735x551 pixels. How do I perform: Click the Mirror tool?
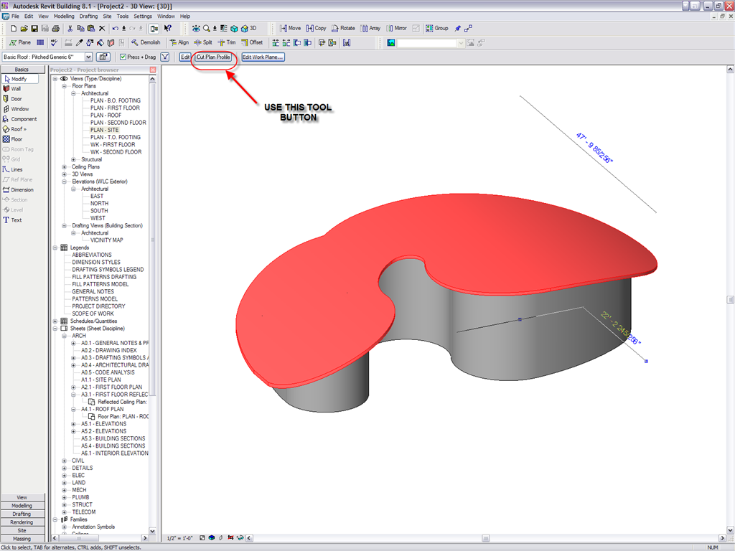click(x=395, y=29)
